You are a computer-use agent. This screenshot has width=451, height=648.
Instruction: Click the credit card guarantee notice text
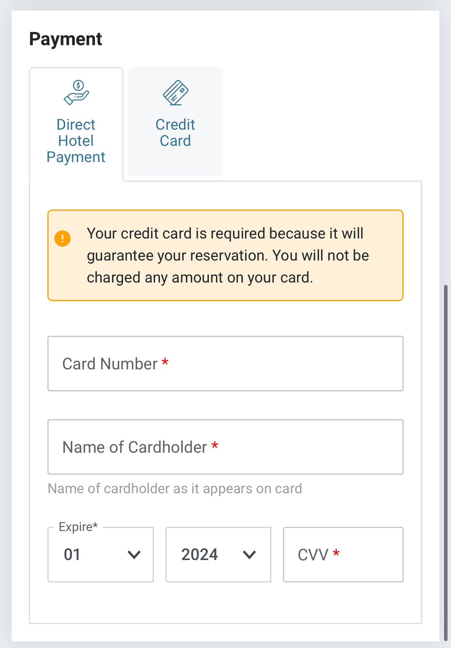(228, 256)
